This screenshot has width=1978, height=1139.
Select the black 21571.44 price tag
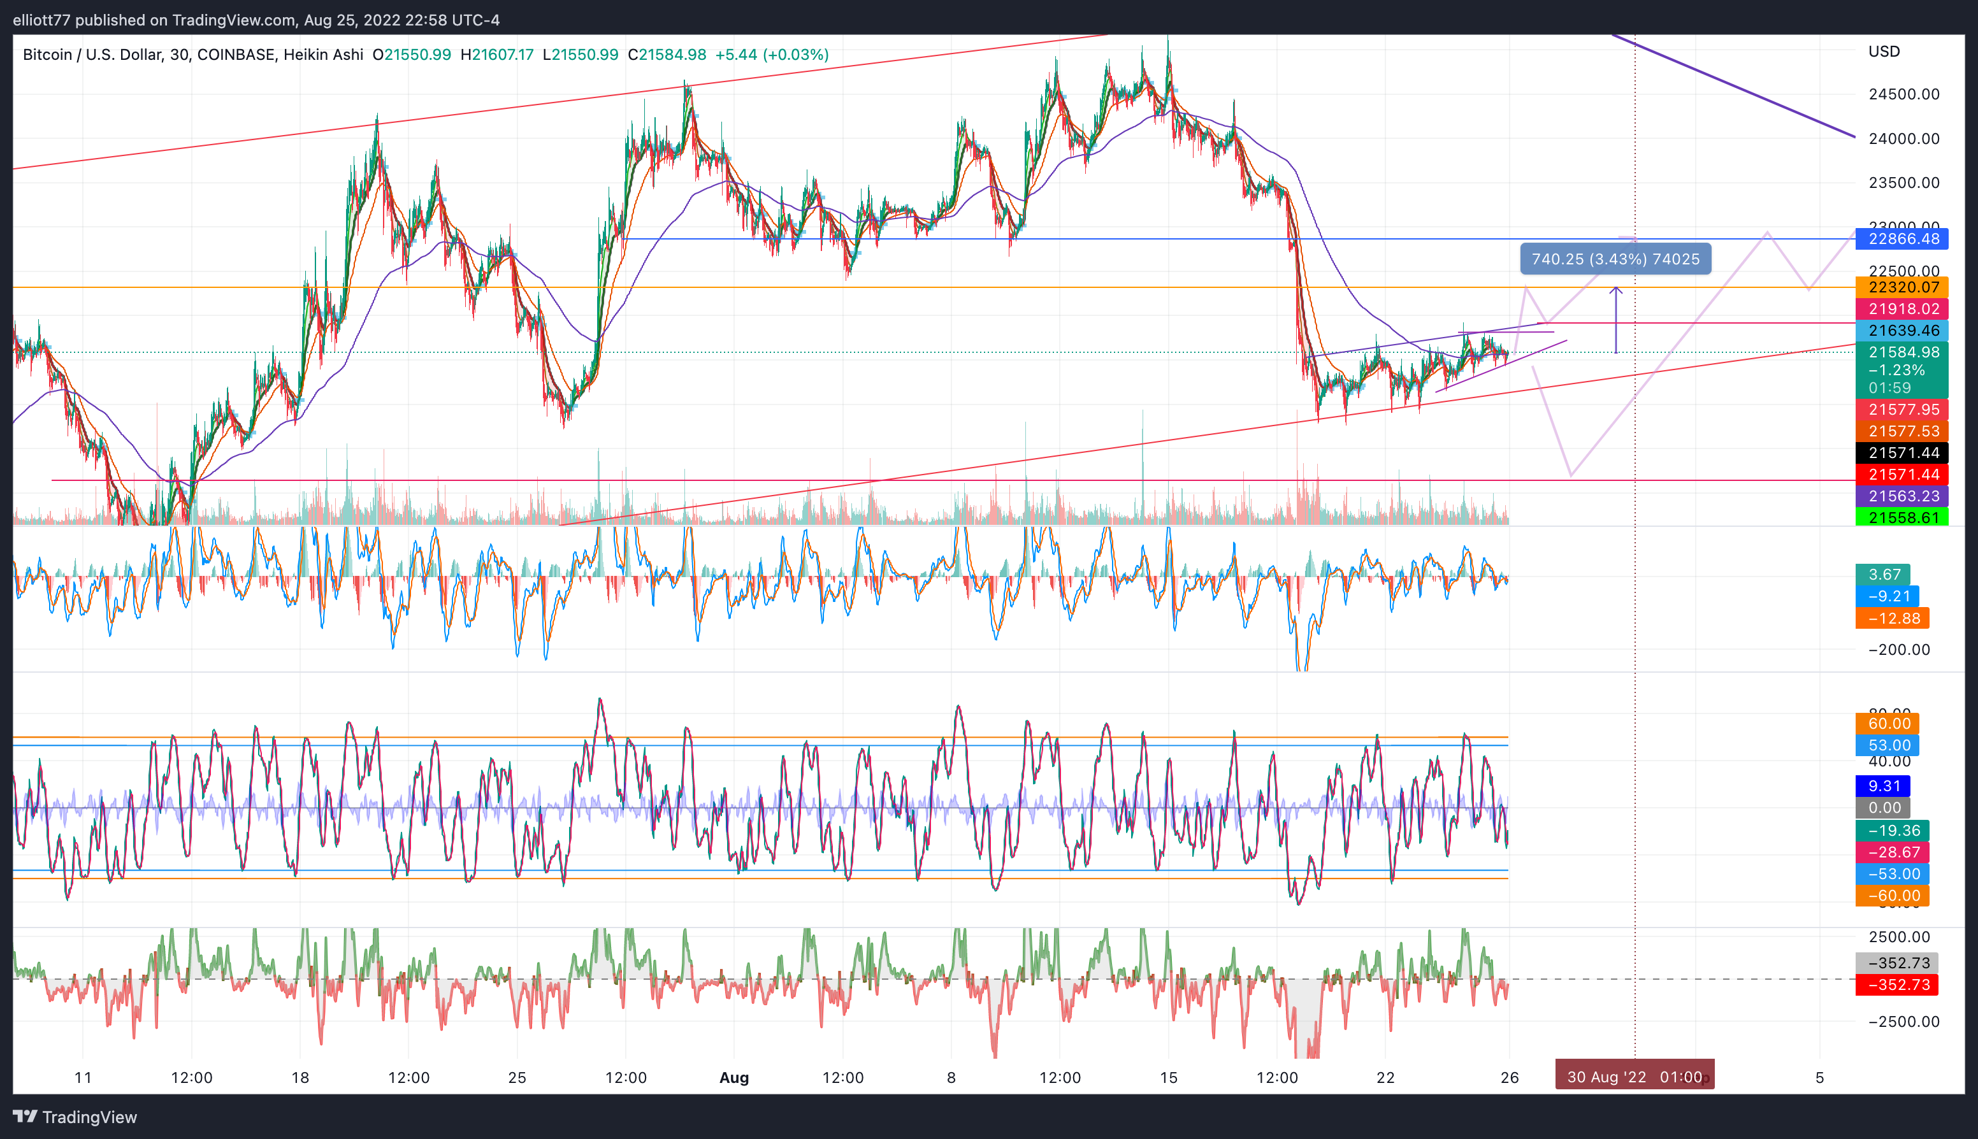tap(1902, 453)
